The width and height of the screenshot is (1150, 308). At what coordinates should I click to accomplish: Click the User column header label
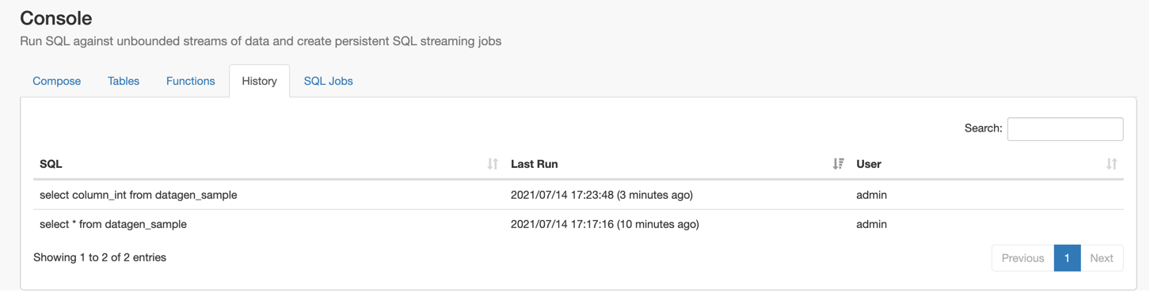[x=869, y=164]
